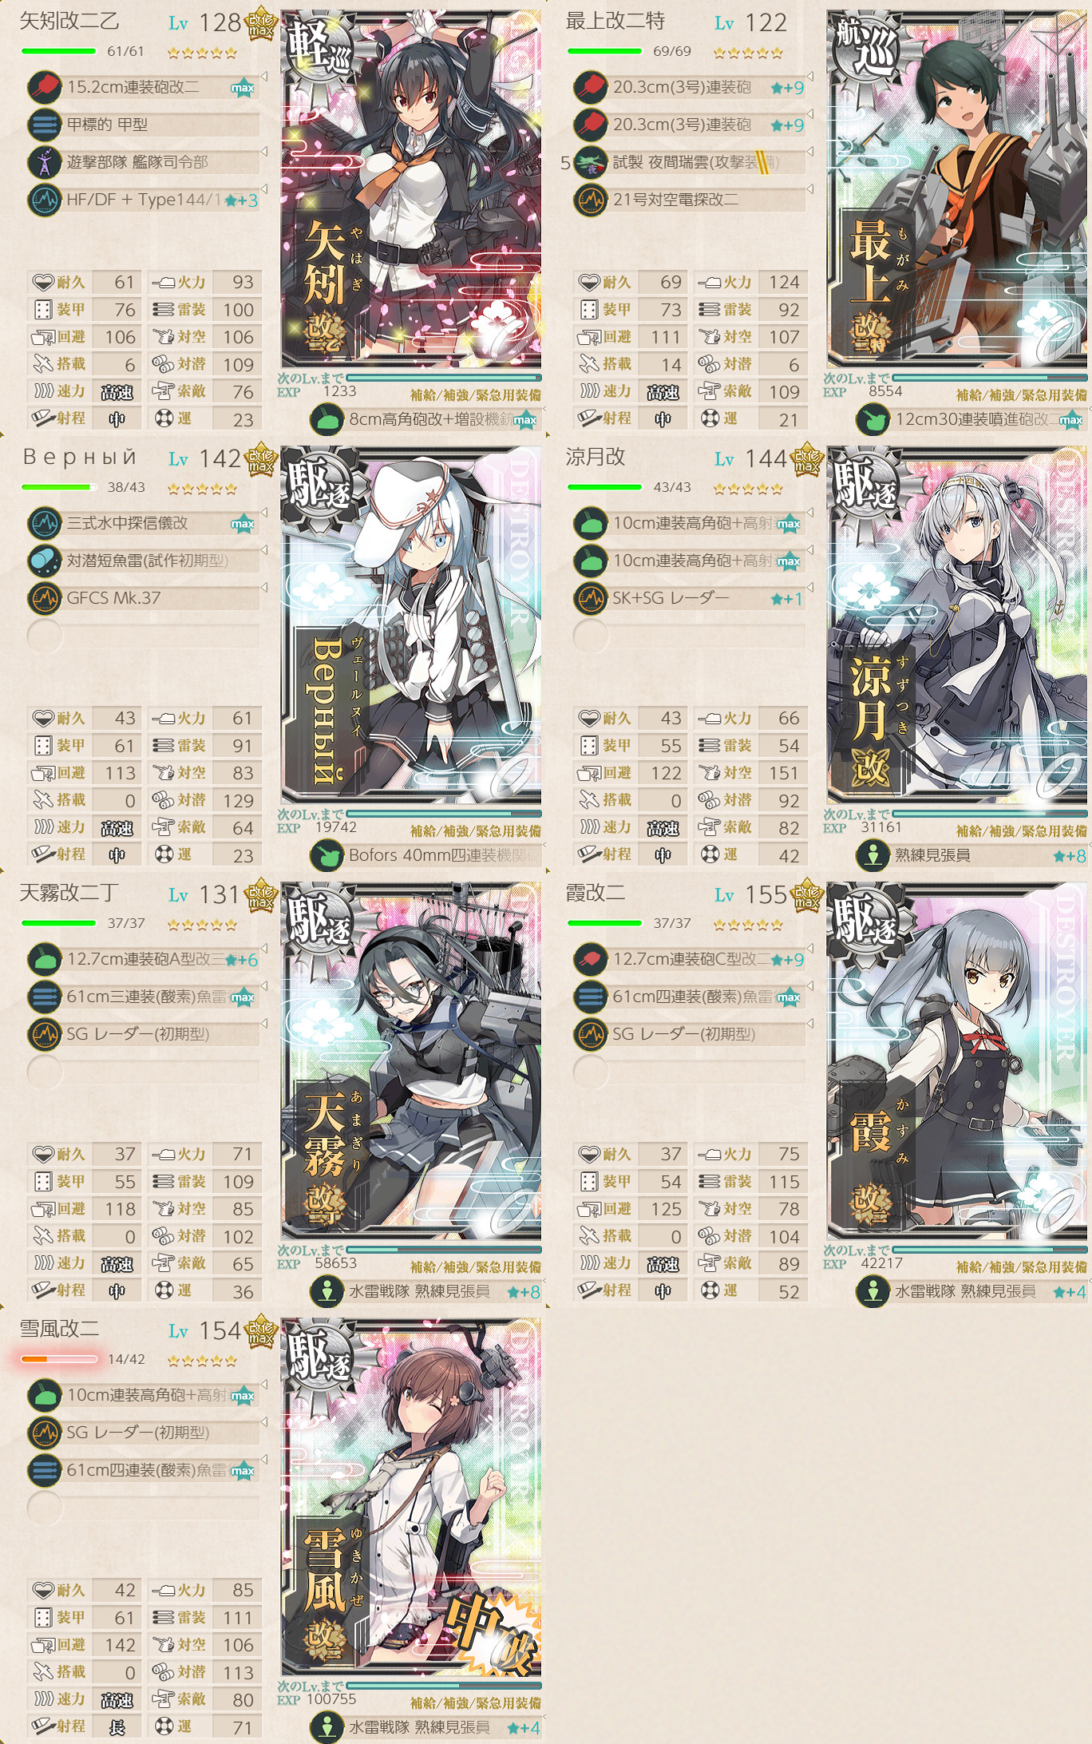This screenshot has width=1092, height=1744.
Task: Click the 試製 夜間瑞雲 seaplane icon
Action: 591,162
